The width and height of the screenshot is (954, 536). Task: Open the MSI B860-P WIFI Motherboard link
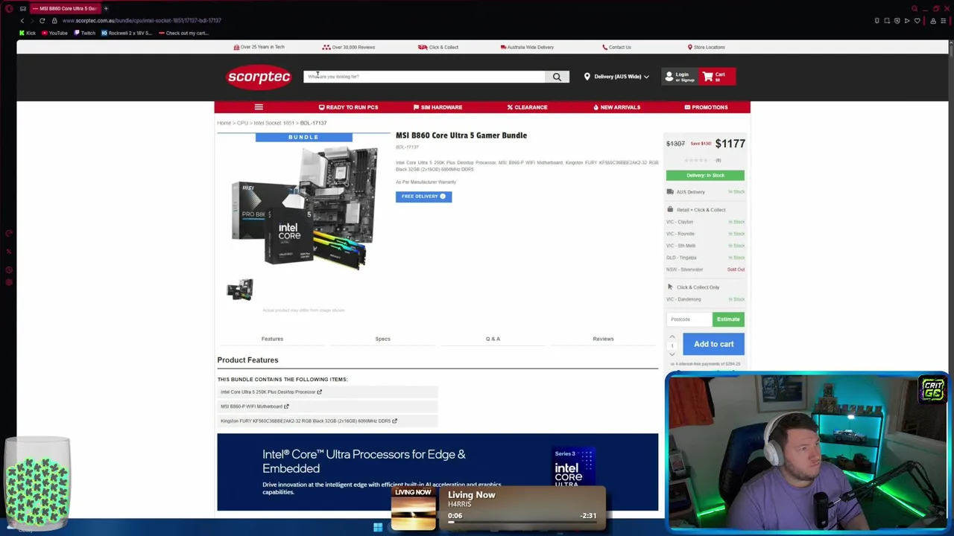point(254,406)
